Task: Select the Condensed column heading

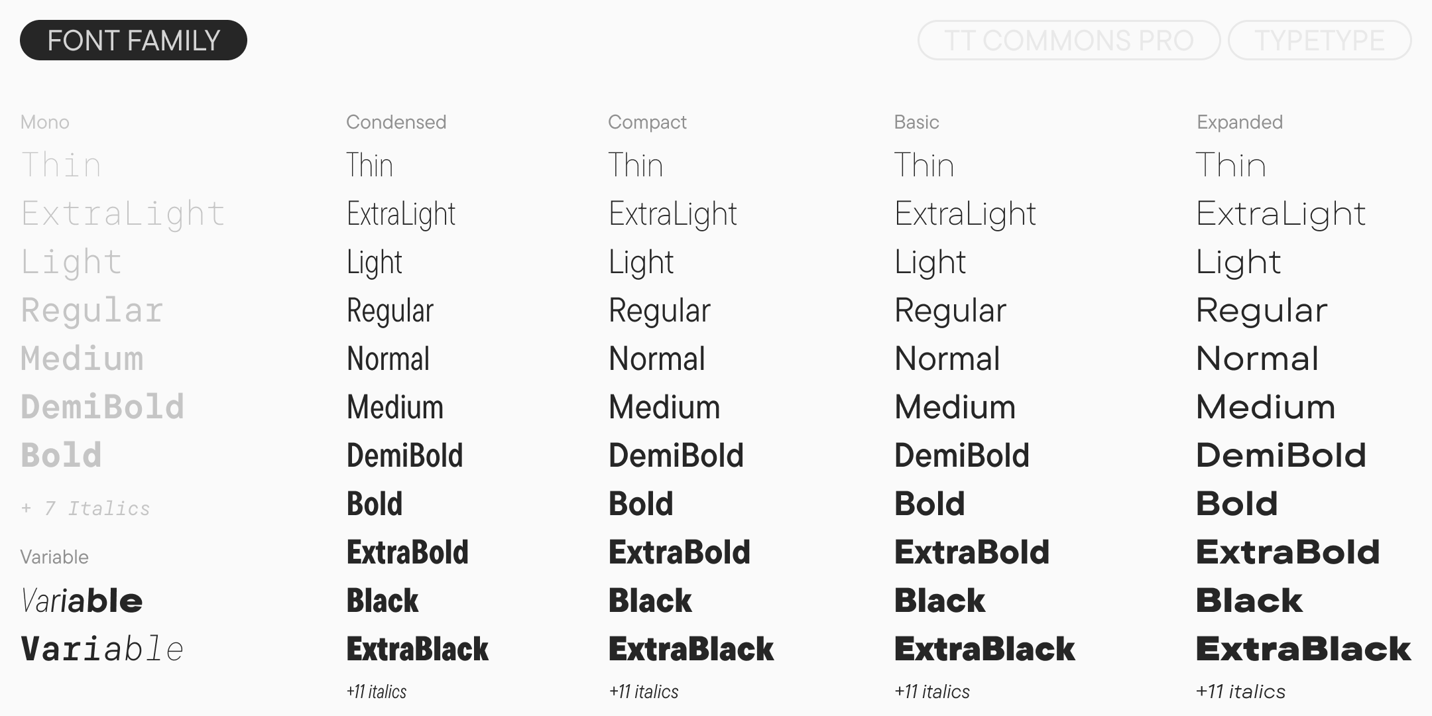Action: coord(396,122)
